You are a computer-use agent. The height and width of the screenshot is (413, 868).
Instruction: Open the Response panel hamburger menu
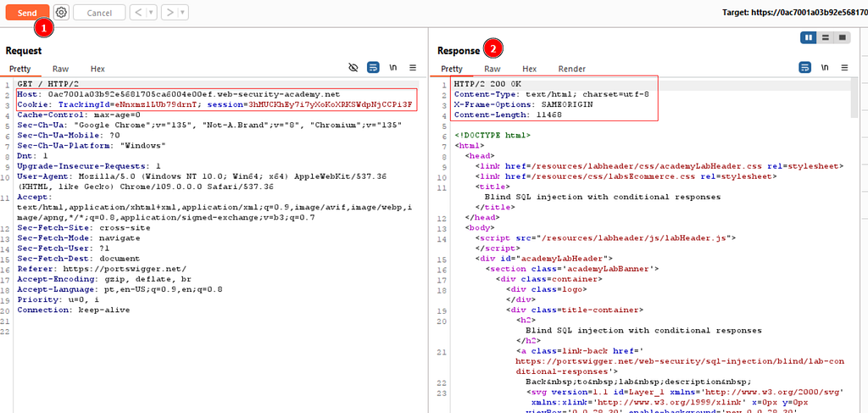(x=844, y=68)
